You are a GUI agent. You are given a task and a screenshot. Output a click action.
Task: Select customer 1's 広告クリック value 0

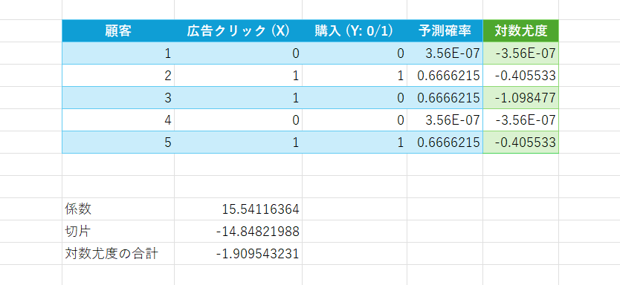tap(239, 53)
